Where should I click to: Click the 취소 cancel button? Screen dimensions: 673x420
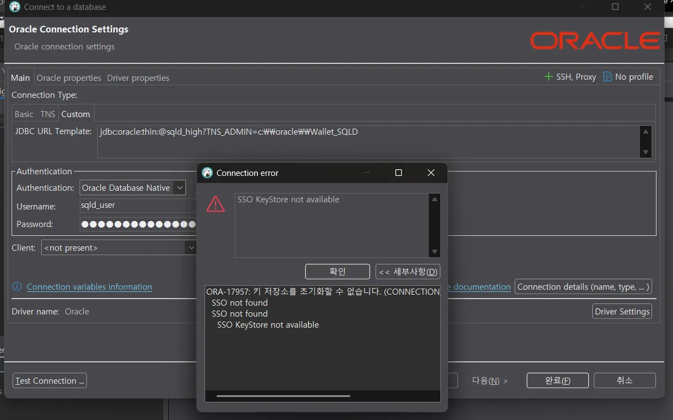625,380
